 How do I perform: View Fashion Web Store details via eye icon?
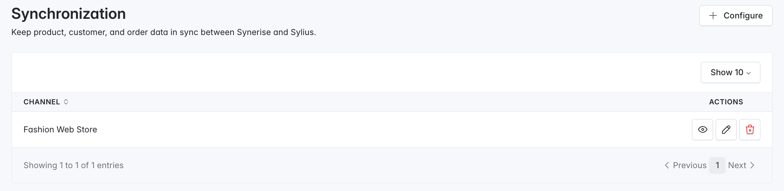coord(702,129)
